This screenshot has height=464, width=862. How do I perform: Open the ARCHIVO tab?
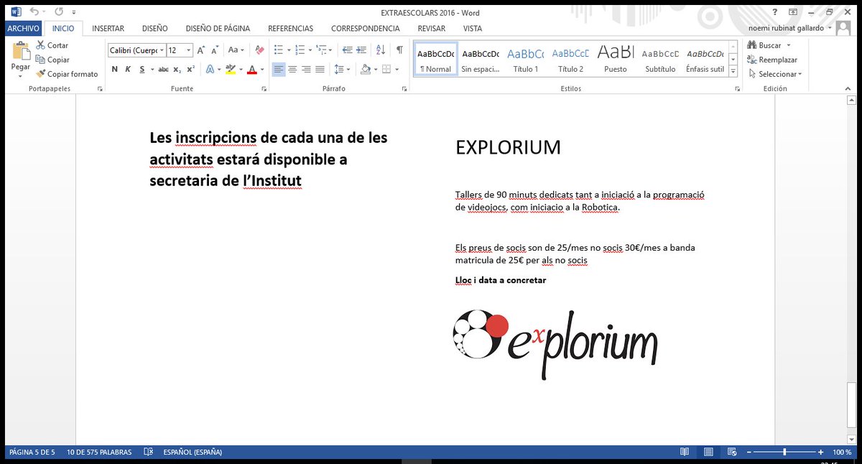[x=24, y=28]
